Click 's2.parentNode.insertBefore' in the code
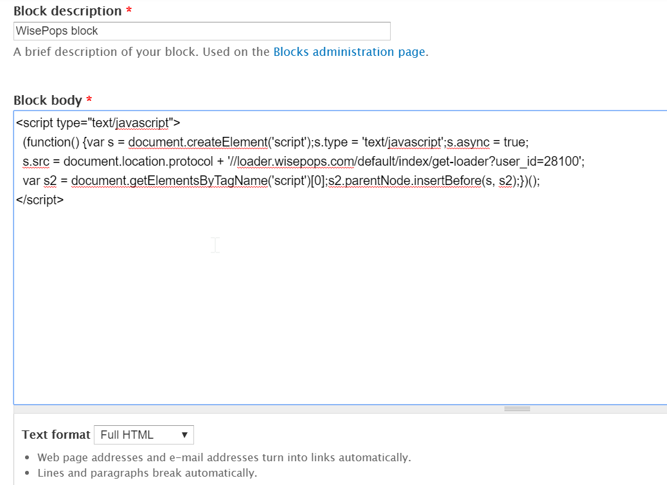The height and width of the screenshot is (485, 667). coord(405,181)
